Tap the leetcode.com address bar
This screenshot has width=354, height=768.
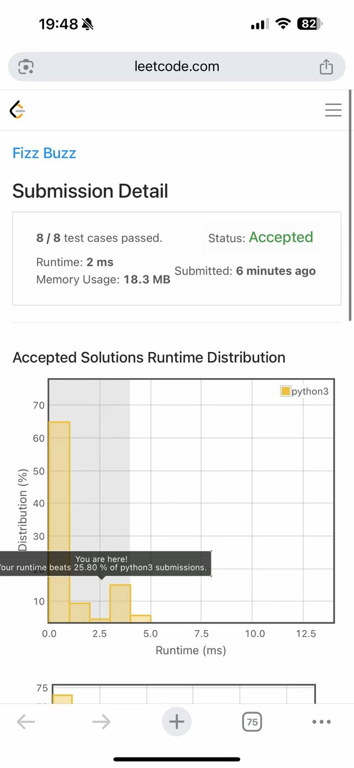pyautogui.click(x=176, y=67)
